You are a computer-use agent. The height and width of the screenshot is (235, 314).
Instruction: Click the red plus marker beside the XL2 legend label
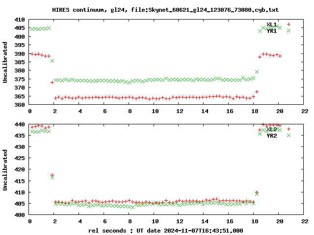(x=288, y=129)
